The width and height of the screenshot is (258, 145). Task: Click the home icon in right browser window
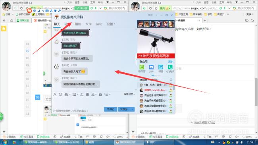click(156, 8)
